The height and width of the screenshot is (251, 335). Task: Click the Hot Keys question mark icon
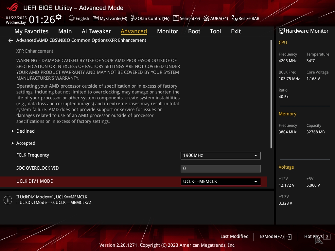(x=327, y=237)
